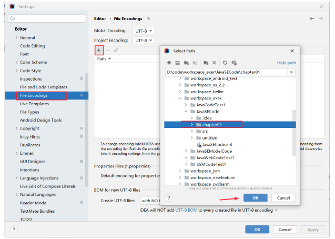Click the Hide path link
This screenshot has width=335, height=239.
287,63
